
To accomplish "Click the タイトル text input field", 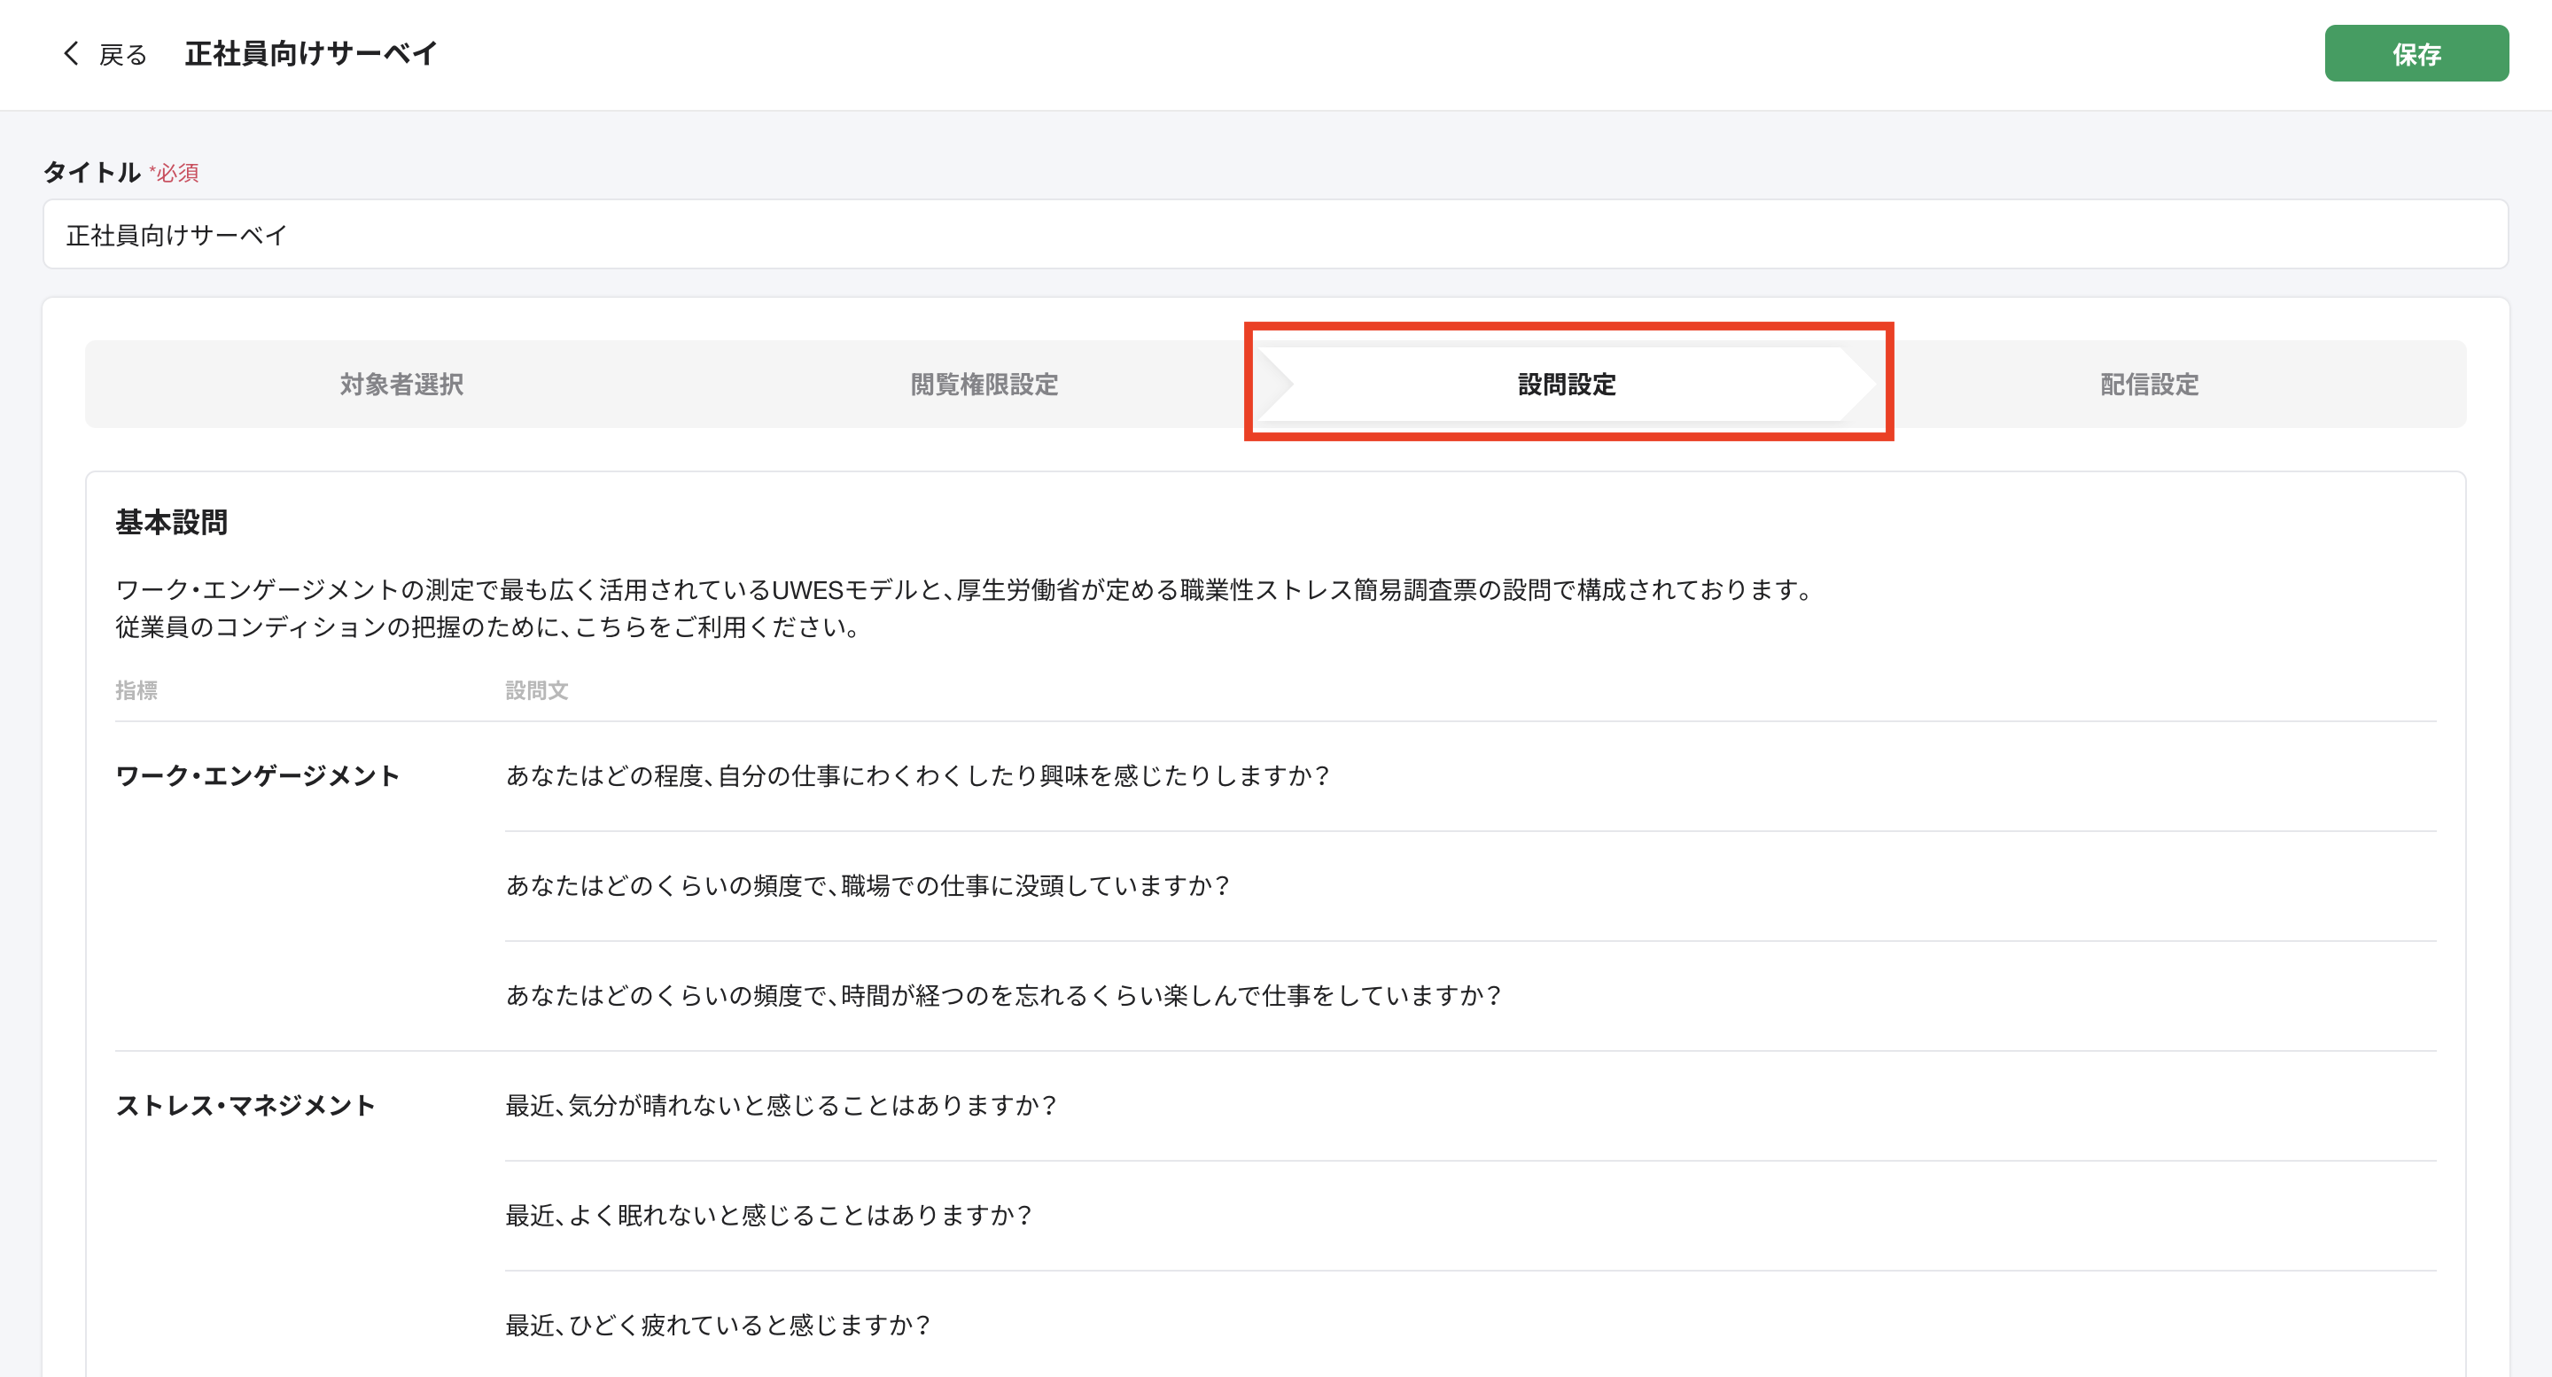I will click(x=1274, y=235).
